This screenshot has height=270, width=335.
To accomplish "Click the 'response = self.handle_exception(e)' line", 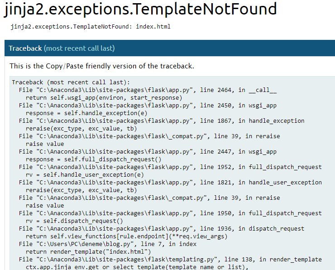I will pos(86,113).
